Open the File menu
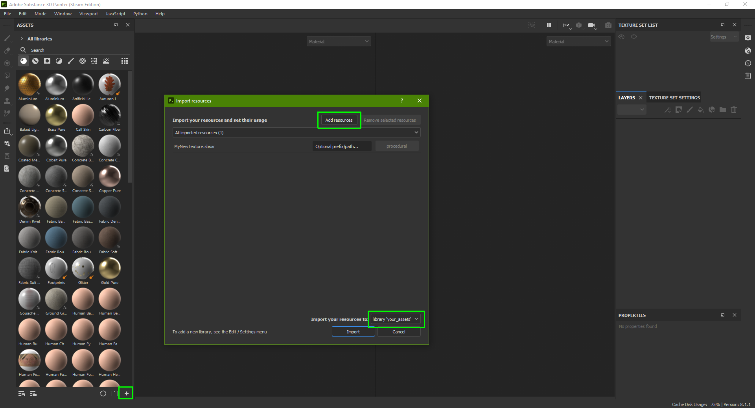This screenshot has width=755, height=408. pos(7,14)
